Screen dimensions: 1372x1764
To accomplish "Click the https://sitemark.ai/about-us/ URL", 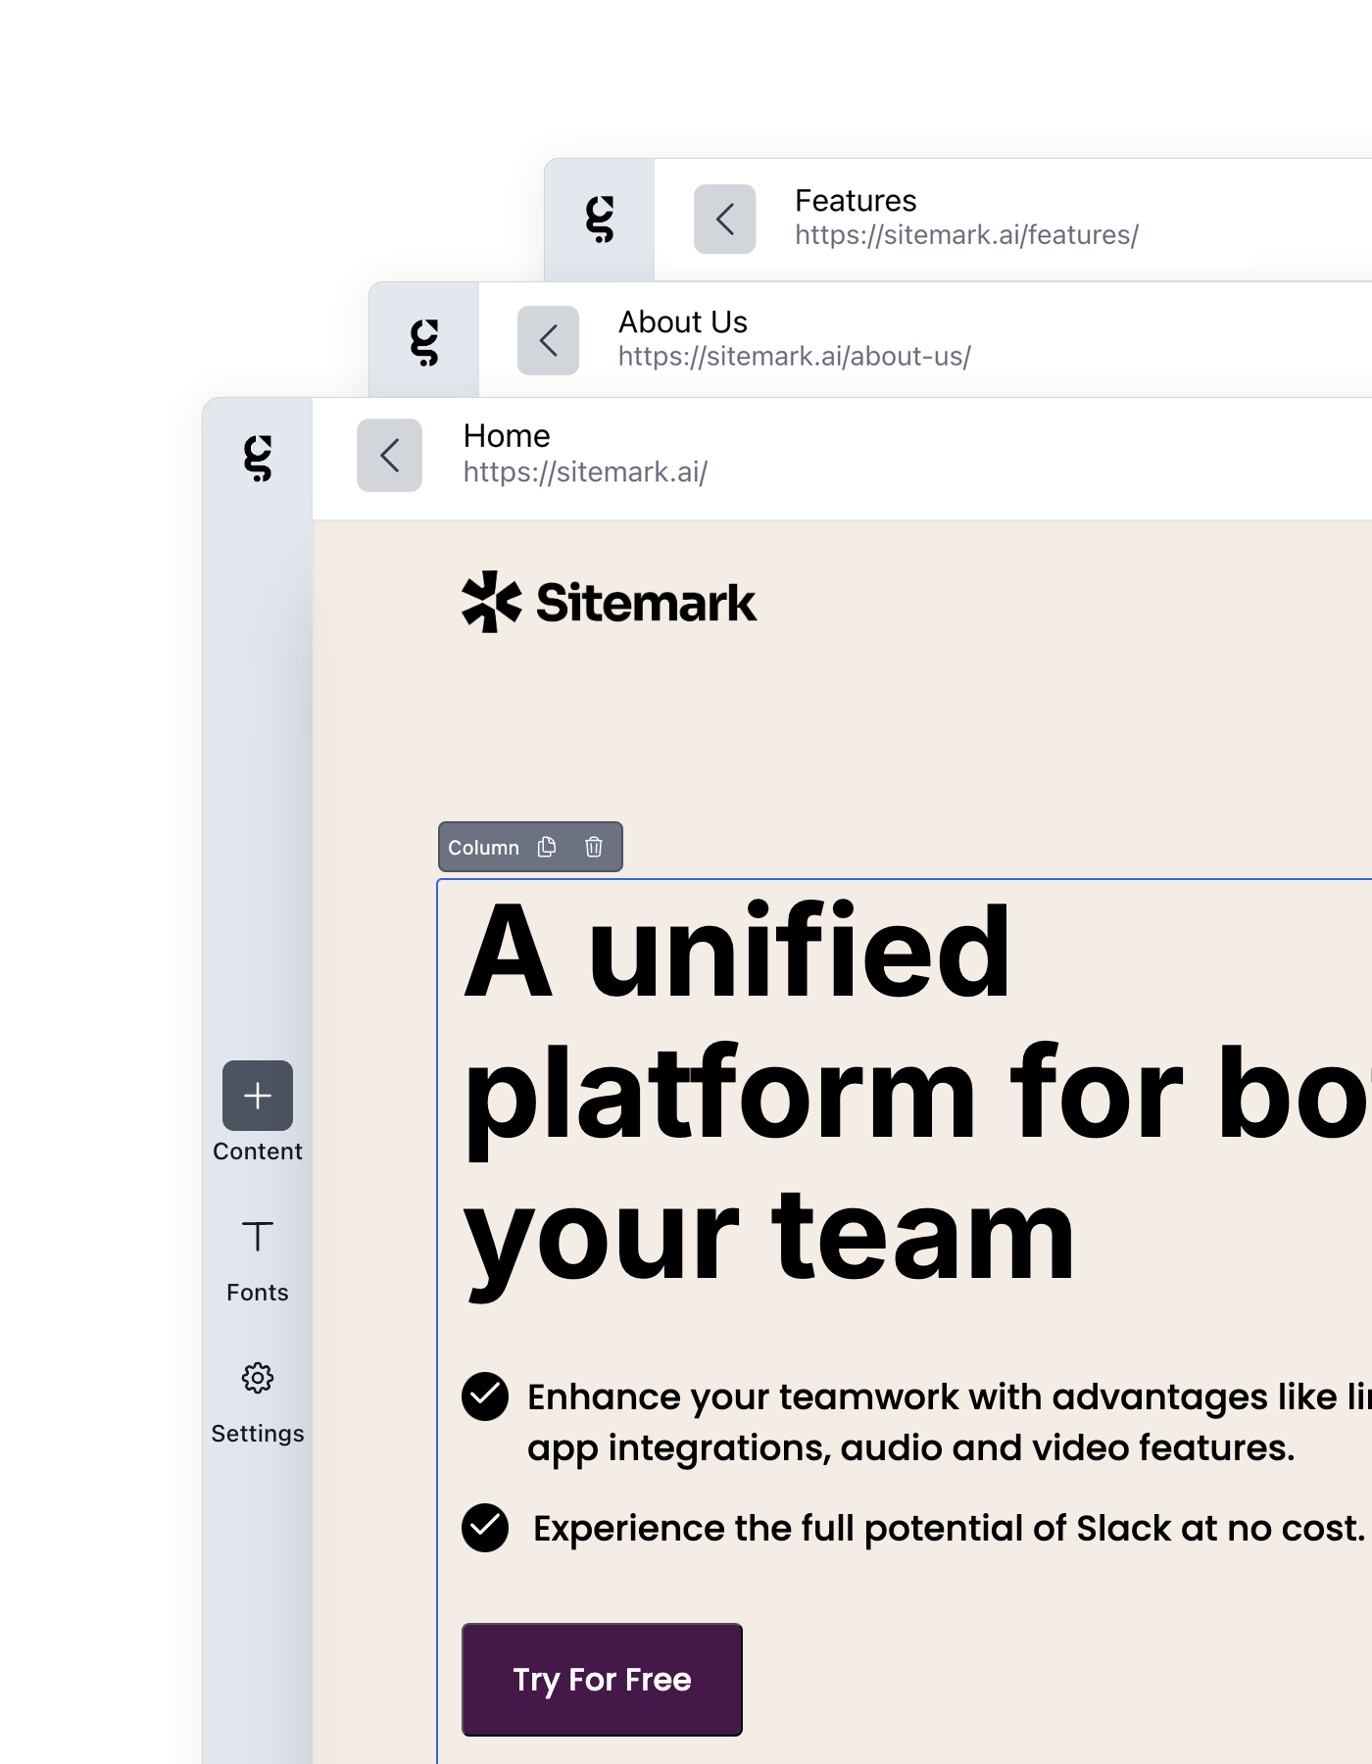I will click(794, 357).
